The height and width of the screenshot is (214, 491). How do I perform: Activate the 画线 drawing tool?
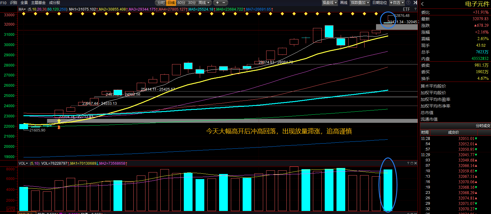tap(344, 3)
